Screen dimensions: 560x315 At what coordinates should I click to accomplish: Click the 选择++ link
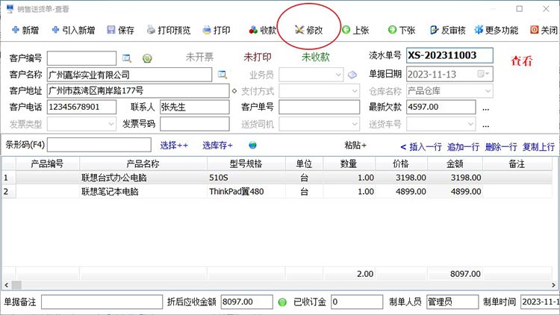(x=174, y=146)
